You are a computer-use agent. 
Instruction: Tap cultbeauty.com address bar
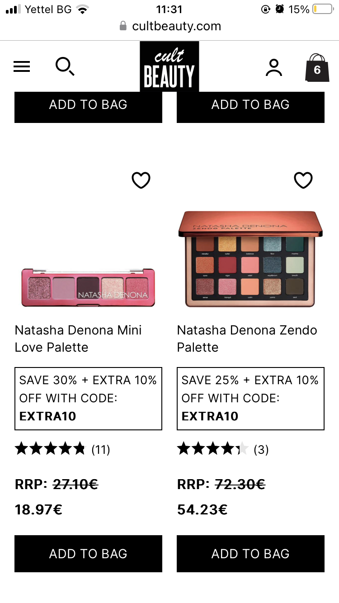click(x=176, y=26)
